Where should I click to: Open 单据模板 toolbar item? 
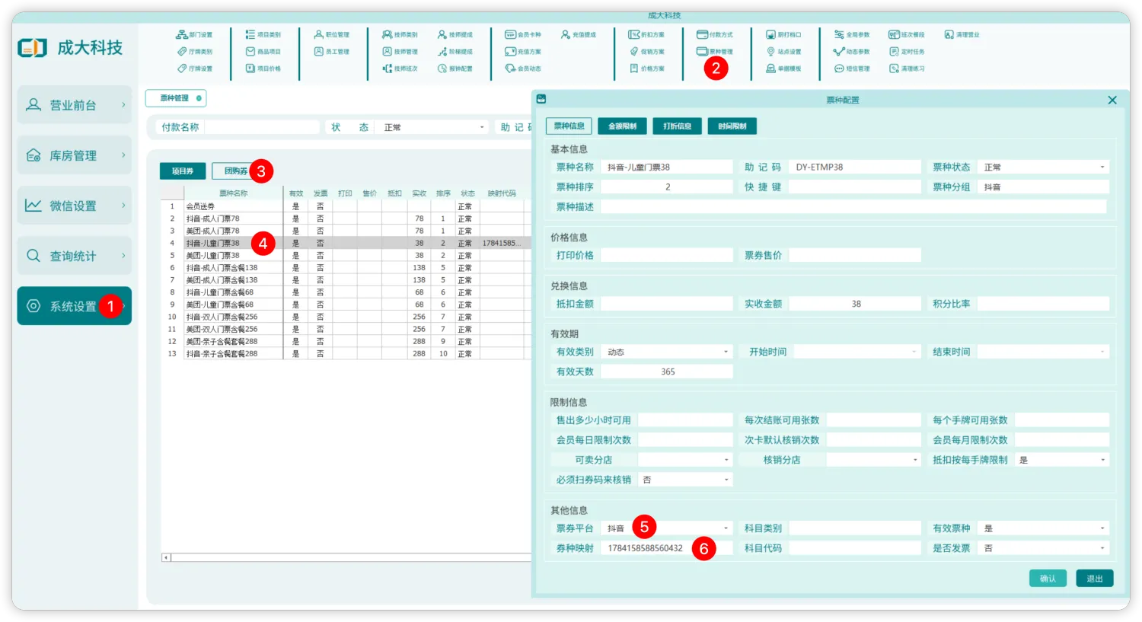click(783, 69)
